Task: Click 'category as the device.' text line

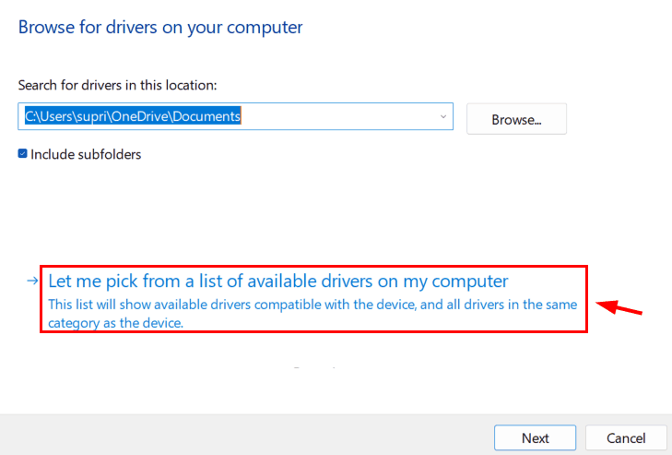Action: (116, 323)
